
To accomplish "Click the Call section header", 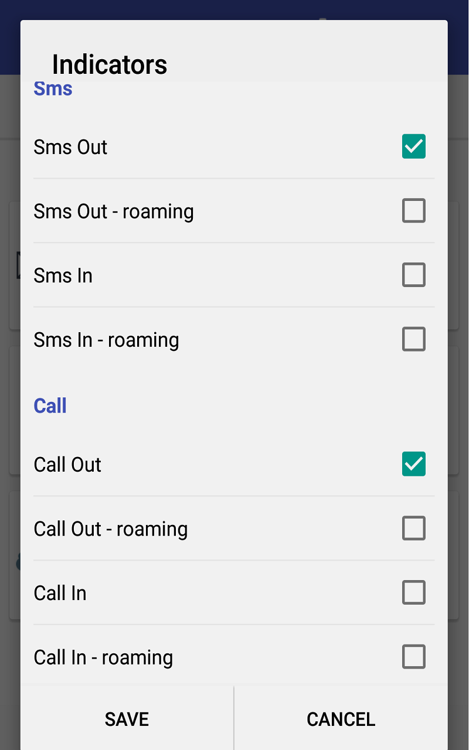I will tap(50, 405).
